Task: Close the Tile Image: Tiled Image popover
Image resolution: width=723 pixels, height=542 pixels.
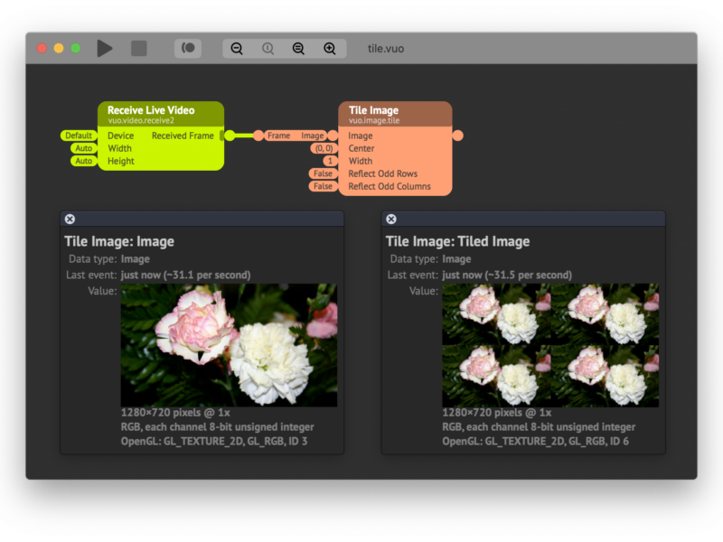Action: (x=391, y=219)
